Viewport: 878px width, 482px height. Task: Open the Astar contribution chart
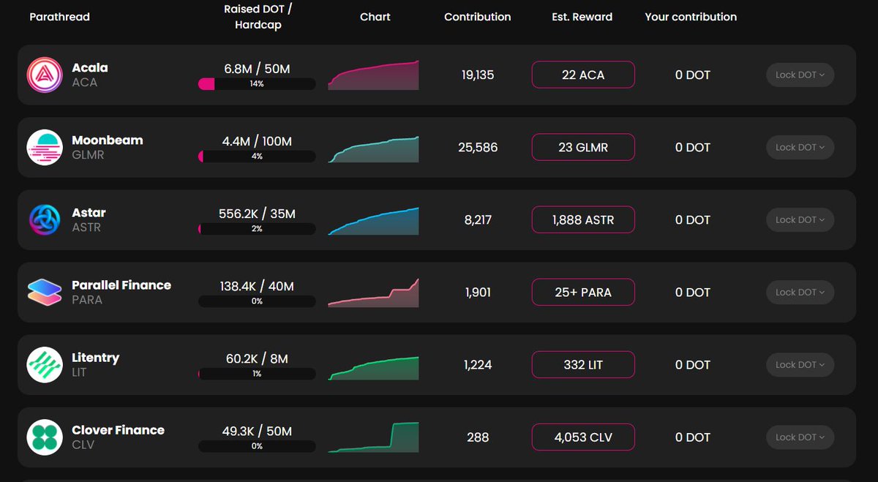click(x=373, y=221)
